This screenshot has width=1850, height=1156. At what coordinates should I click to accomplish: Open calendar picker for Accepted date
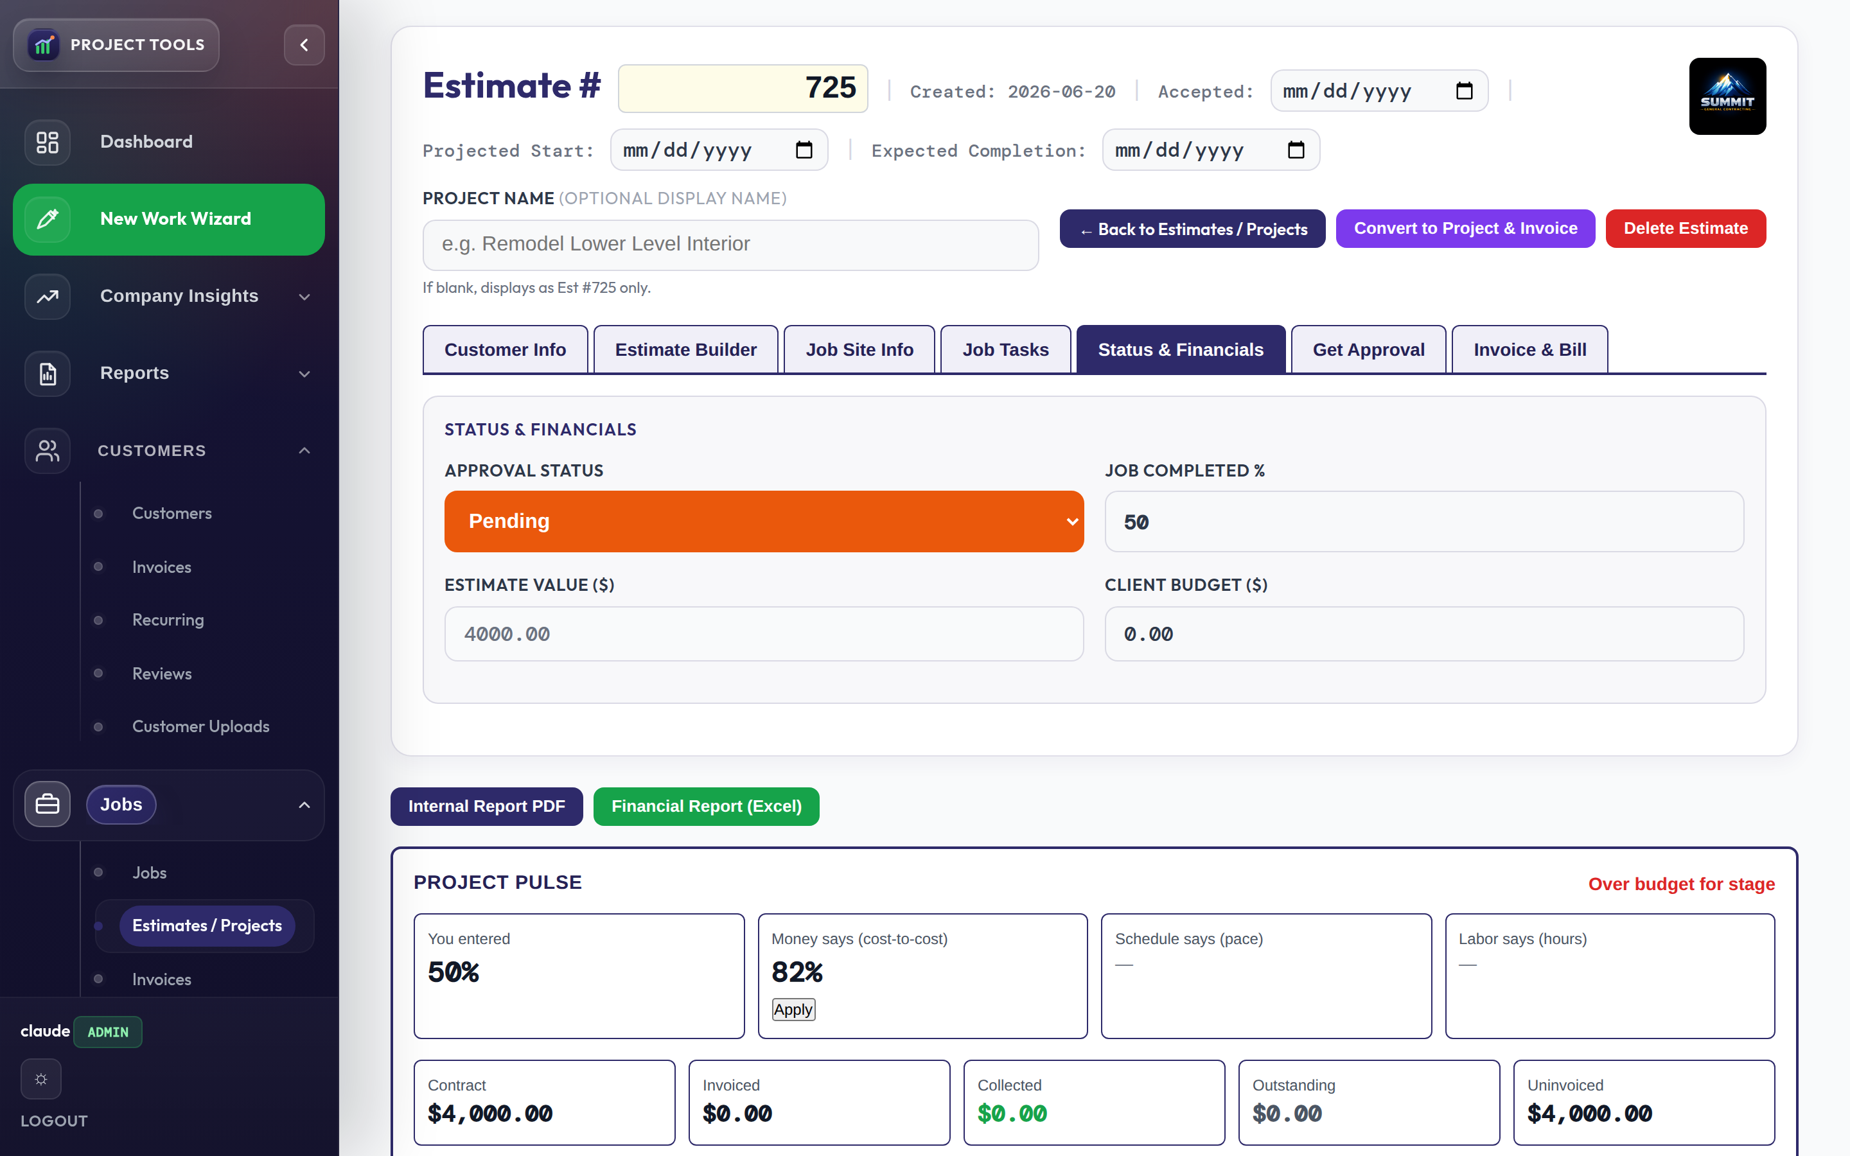coord(1464,91)
